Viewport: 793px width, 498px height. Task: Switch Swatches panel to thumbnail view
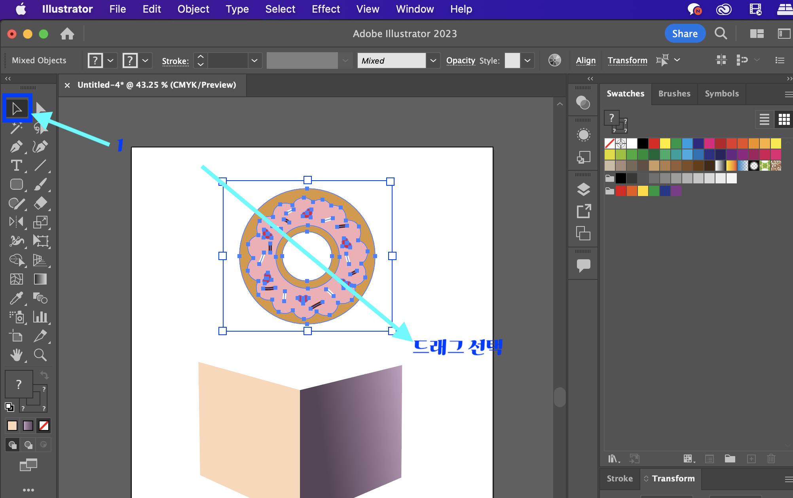(784, 119)
